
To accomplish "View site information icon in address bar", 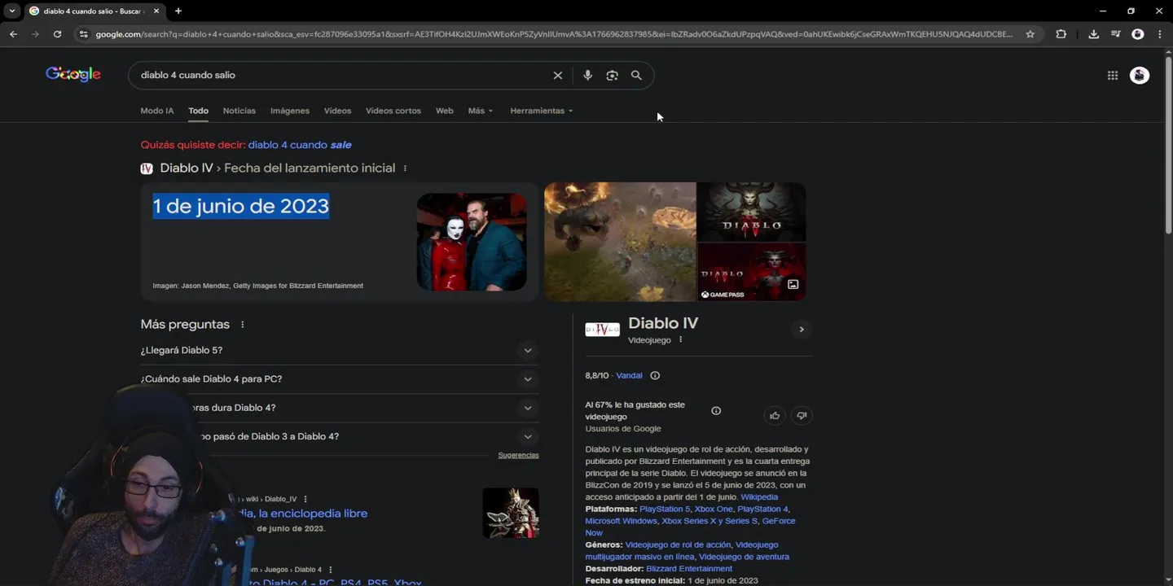I will coord(83,34).
